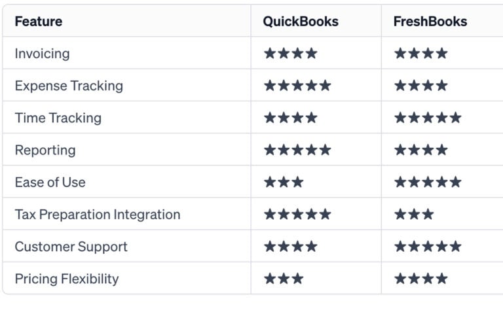This screenshot has width=503, height=314.
Task: Click FreshBooks star rating for Reporting
Action: 421,150
